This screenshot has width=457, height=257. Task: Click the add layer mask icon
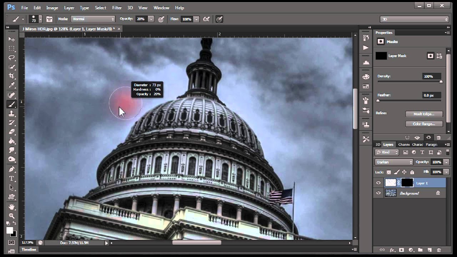point(401,250)
